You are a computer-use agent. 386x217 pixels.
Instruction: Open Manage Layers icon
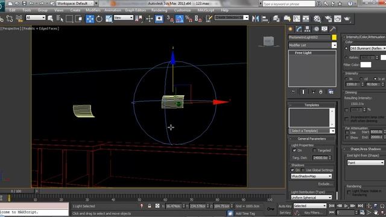pyautogui.click(x=276, y=19)
